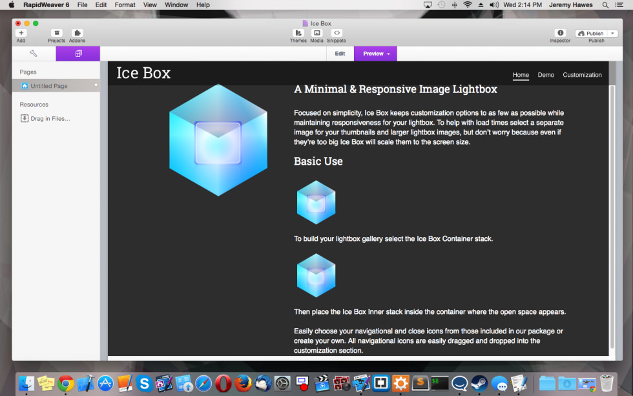Open Thunderbird from the dock
Viewport: 633px width, 396px height.
263,384
